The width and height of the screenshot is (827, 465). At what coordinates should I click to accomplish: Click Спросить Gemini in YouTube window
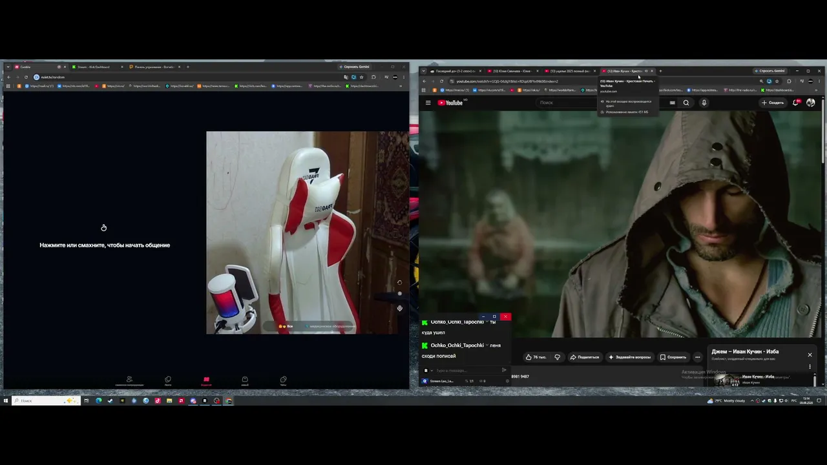769,71
